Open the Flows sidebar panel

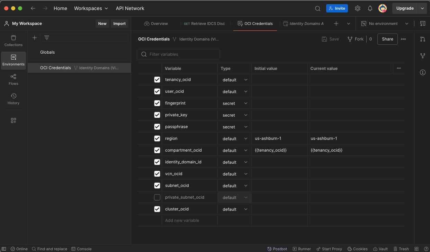(14, 79)
